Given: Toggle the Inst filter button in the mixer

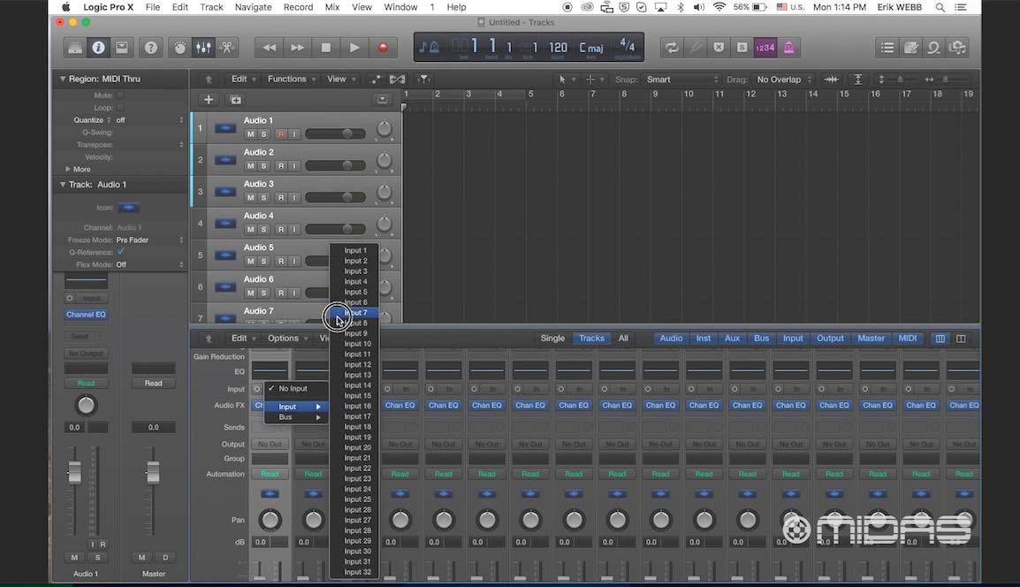Looking at the screenshot, I should pyautogui.click(x=704, y=339).
